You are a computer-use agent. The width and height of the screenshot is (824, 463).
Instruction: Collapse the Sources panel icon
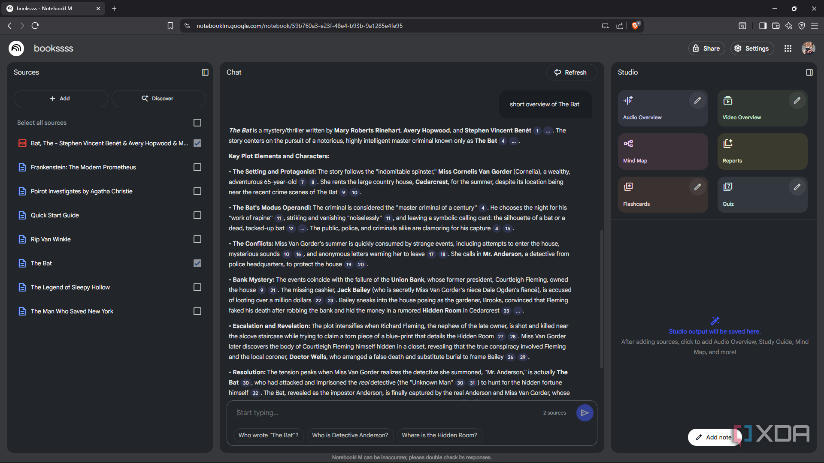click(205, 72)
